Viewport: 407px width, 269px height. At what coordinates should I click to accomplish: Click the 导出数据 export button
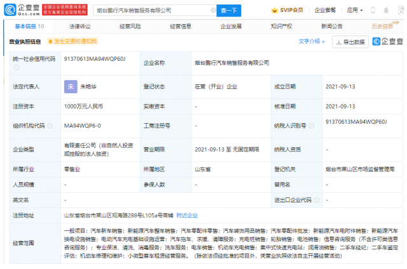[x=350, y=42]
